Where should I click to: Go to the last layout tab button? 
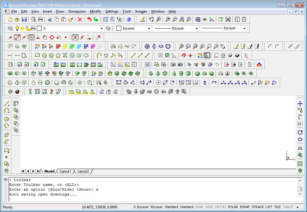coord(38,171)
